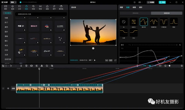
Task: Click the split clip tool in timeline toolbar
Action: (21, 66)
